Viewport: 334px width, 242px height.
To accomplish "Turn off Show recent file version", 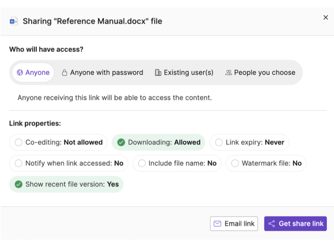I will (x=66, y=184).
